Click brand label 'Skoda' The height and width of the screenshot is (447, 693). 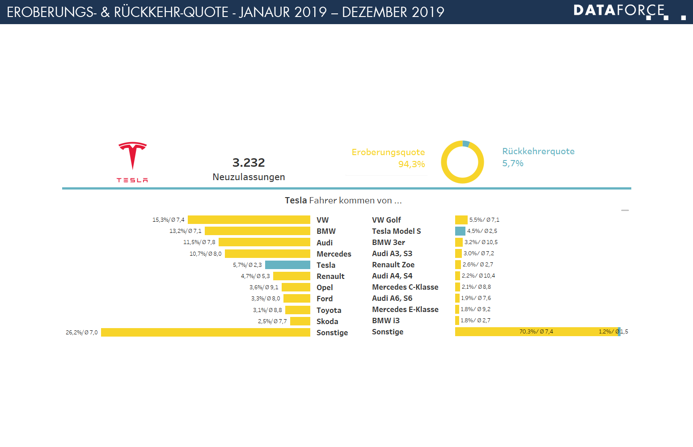point(327,321)
